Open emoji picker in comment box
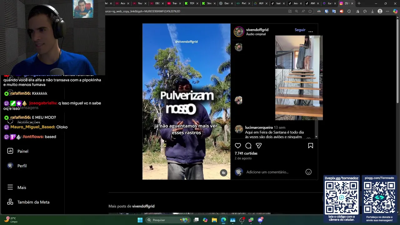The width and height of the screenshot is (400, 225). click(308, 172)
